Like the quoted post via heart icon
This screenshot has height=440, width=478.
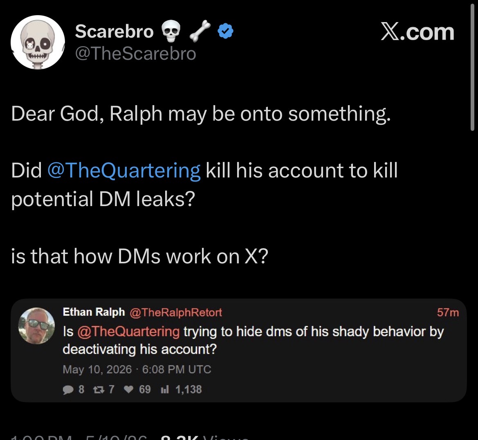(x=129, y=389)
